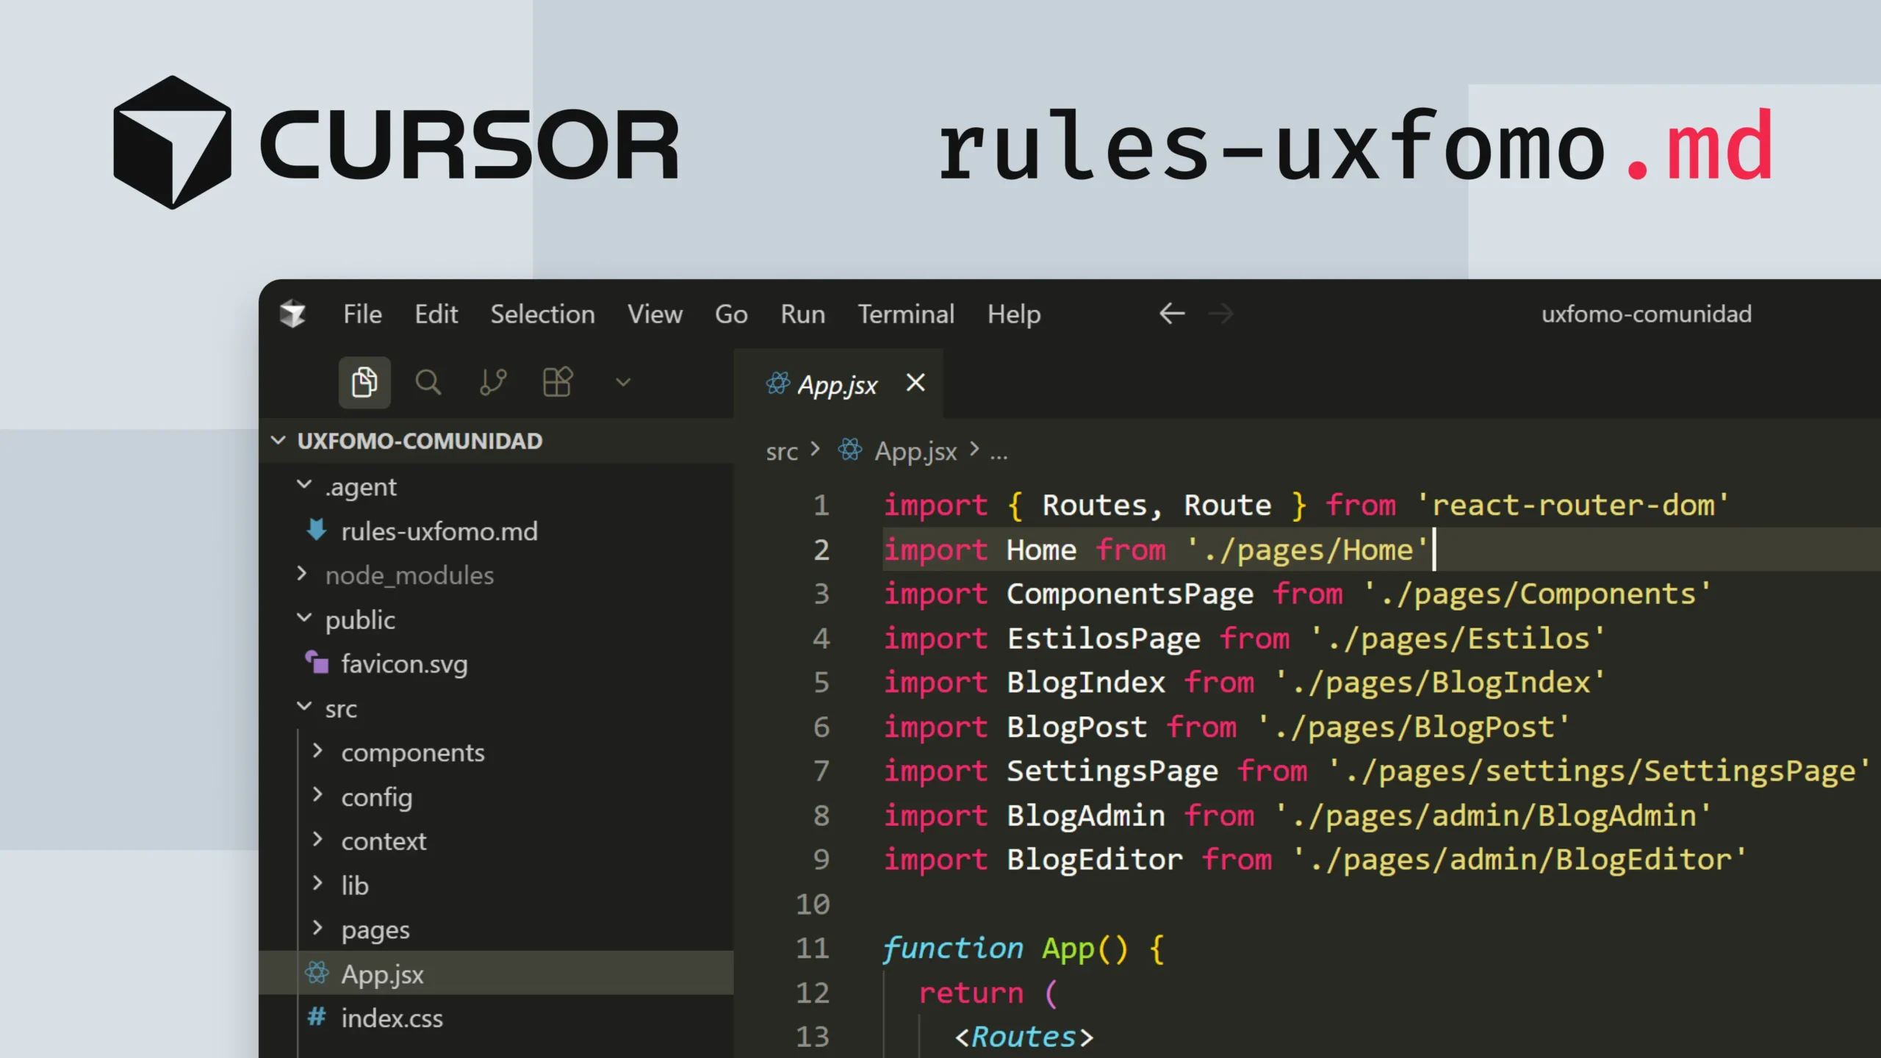
Task: Open the Extensions view icon
Action: click(x=558, y=382)
